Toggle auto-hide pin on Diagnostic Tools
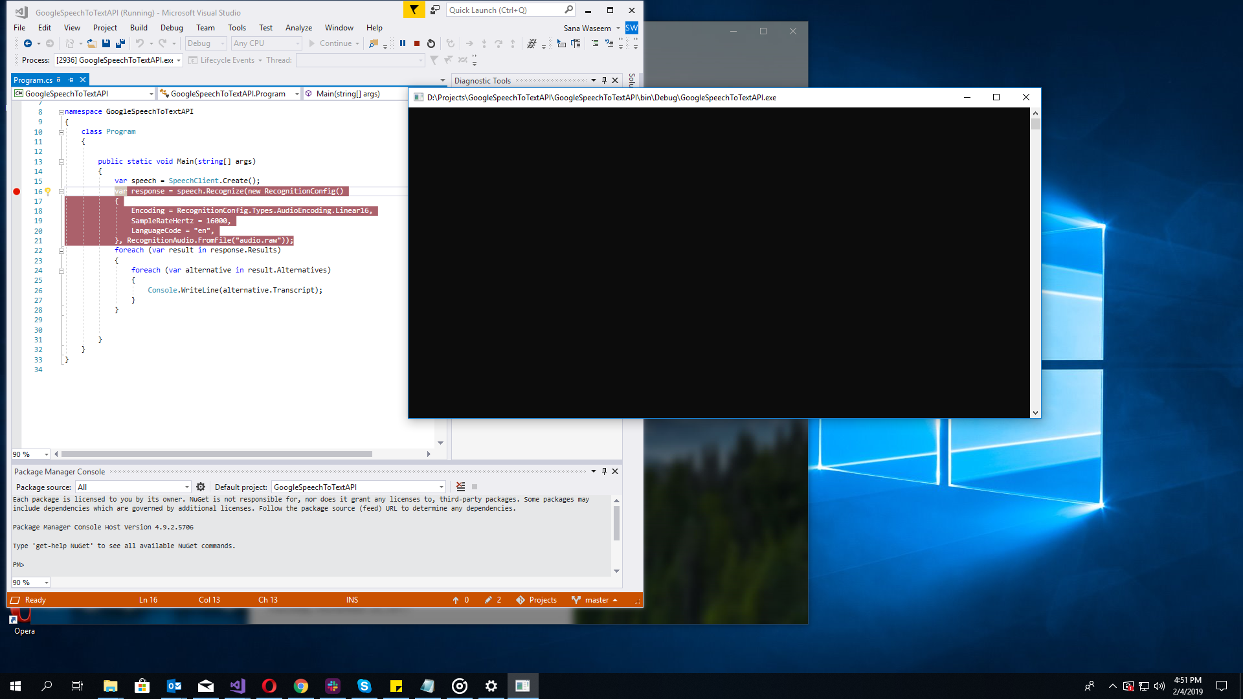Viewport: 1243px width, 699px height. click(x=604, y=80)
